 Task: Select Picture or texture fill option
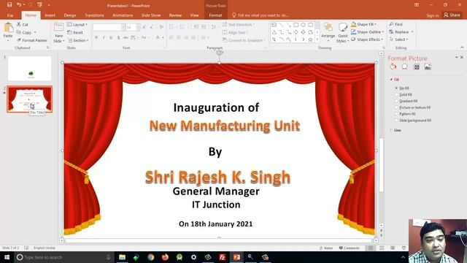coord(396,107)
